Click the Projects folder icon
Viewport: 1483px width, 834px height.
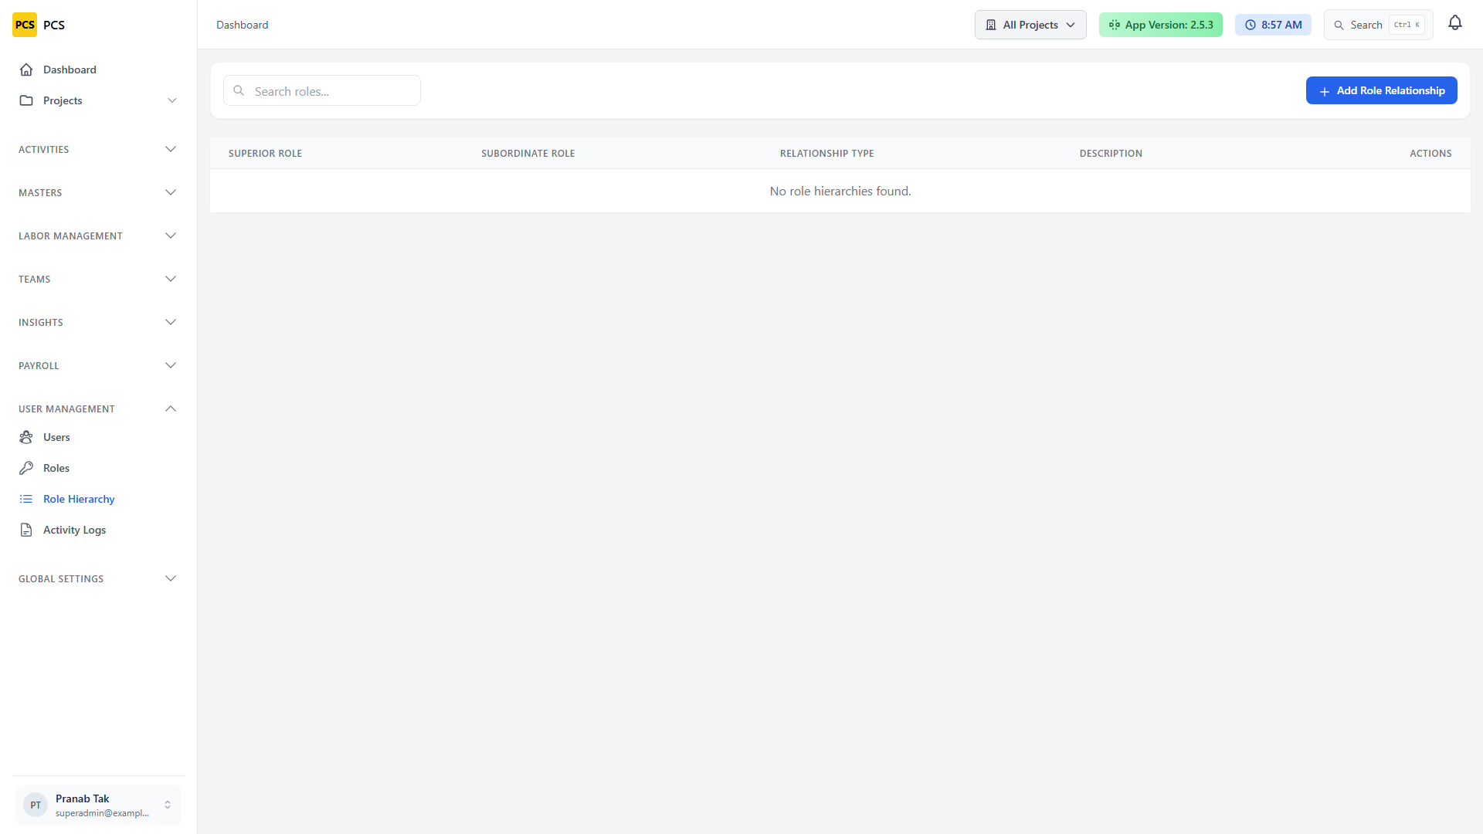[26, 100]
